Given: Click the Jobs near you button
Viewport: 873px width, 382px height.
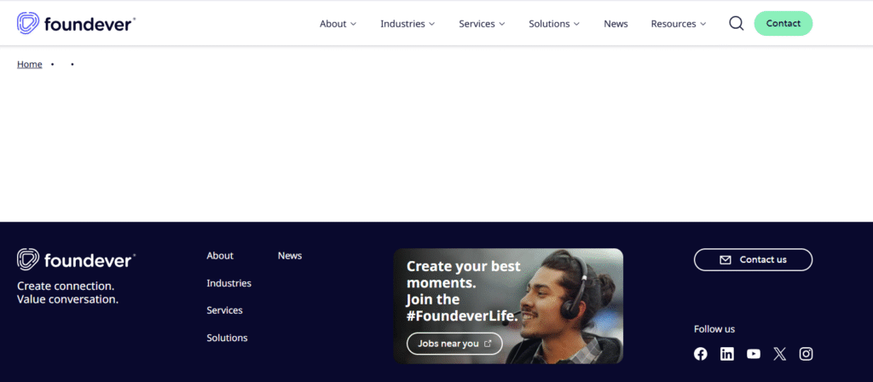Looking at the screenshot, I should point(454,344).
